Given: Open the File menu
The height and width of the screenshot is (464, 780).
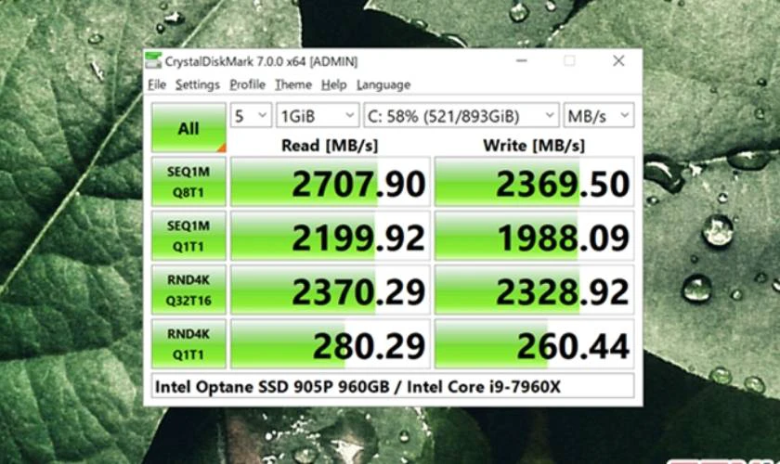Looking at the screenshot, I should tap(157, 84).
